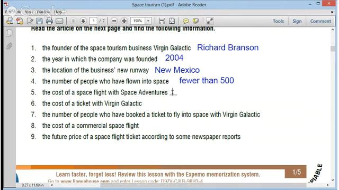339x190 pixels.
Task: Click vertical scrollbar down arrow
Action: (333, 180)
